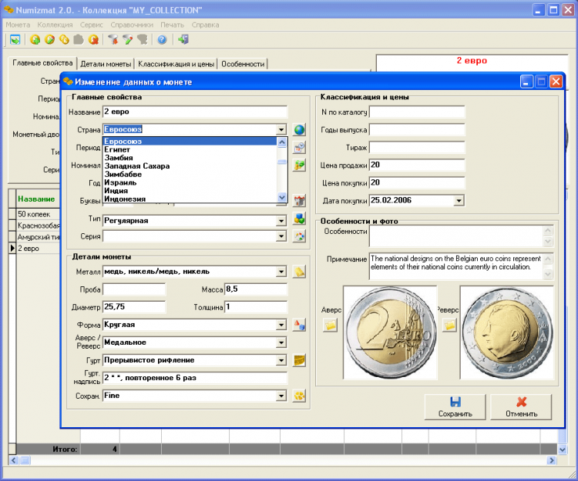The image size is (578, 481).
Task: Open metals reference icon beside Металл
Action: pos(299,272)
